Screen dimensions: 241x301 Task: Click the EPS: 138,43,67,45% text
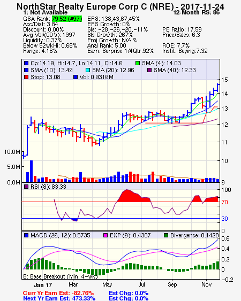pyautogui.click(x=114, y=19)
